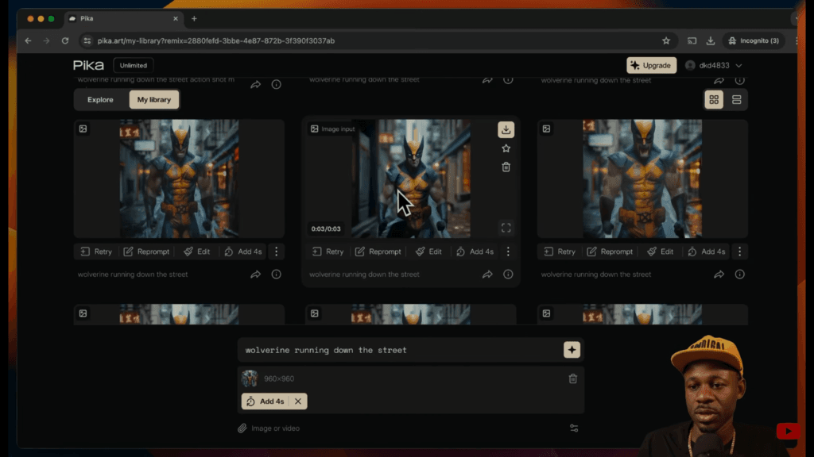Remove the attached 960×960 image
Screen dimensions: 814x457
(572, 379)
